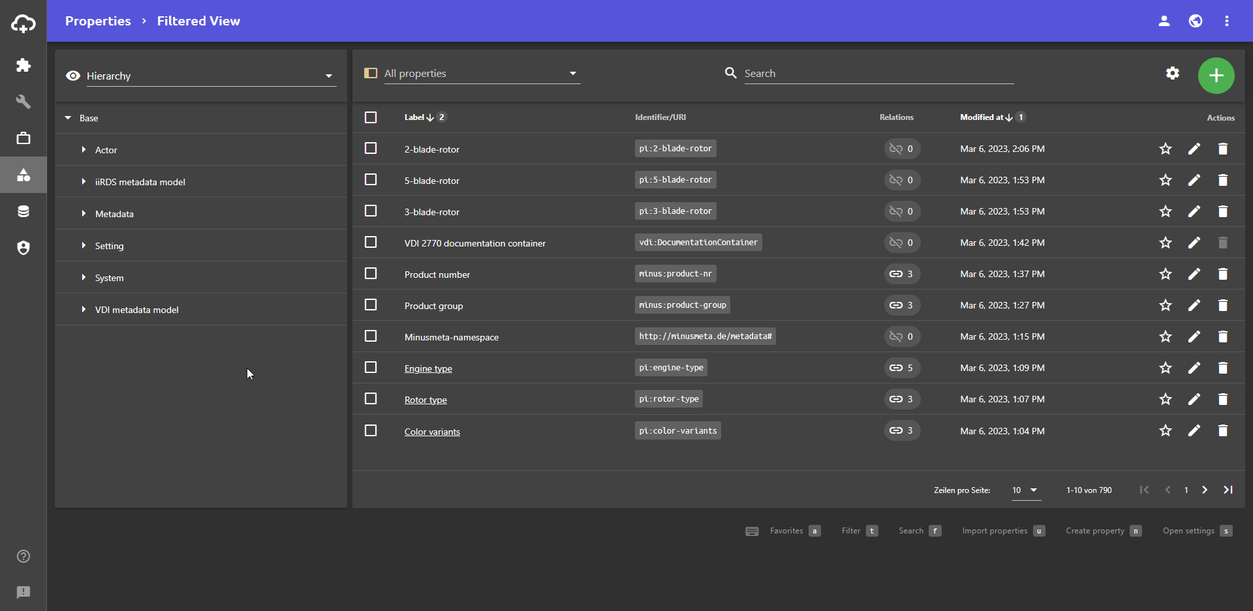Viewport: 1253px width, 611px height.
Task: Open the language globe icon
Action: tap(1196, 21)
